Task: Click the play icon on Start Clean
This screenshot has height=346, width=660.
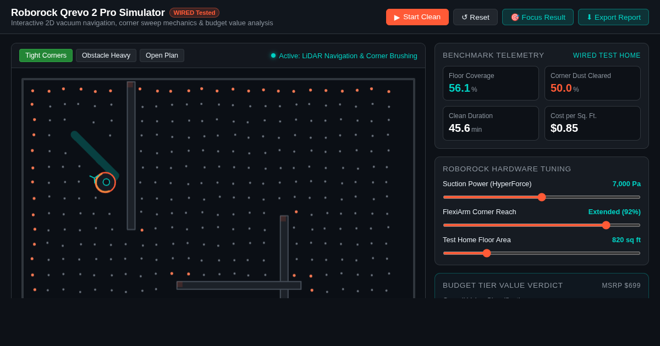Action: pos(397,17)
